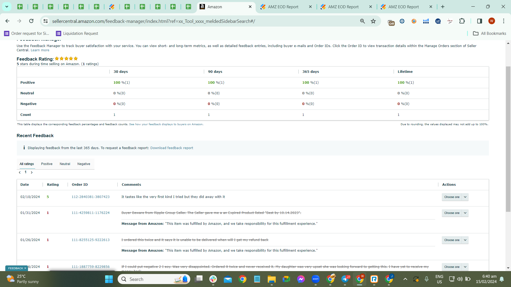Go to next feedback page arrow
Screen dimensions: 511x287
32,172
